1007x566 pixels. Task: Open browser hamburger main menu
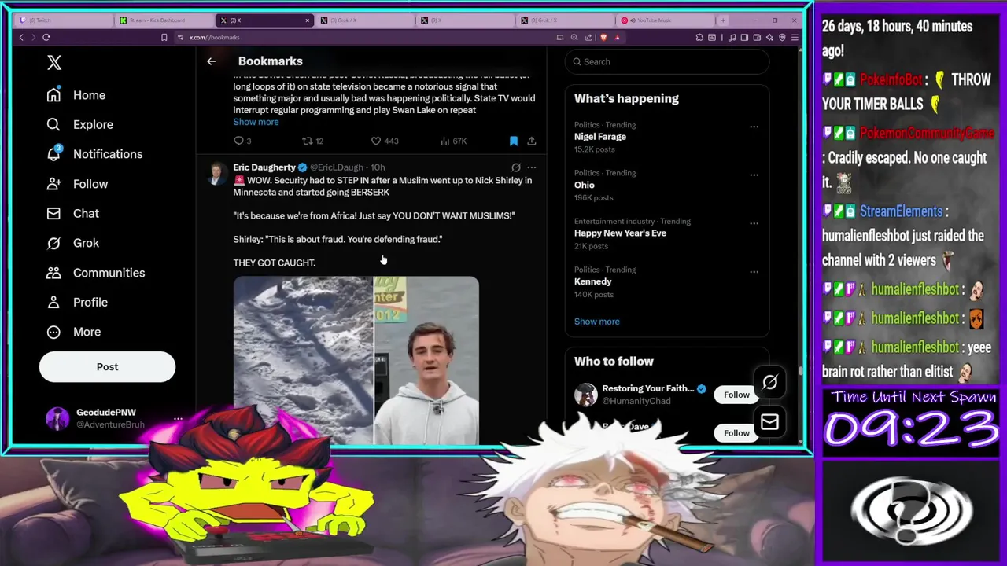pyautogui.click(x=795, y=37)
